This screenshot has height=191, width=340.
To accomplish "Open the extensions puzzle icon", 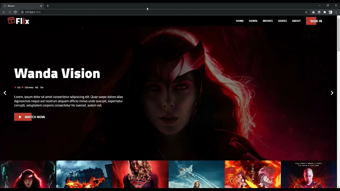I will click(x=325, y=12).
